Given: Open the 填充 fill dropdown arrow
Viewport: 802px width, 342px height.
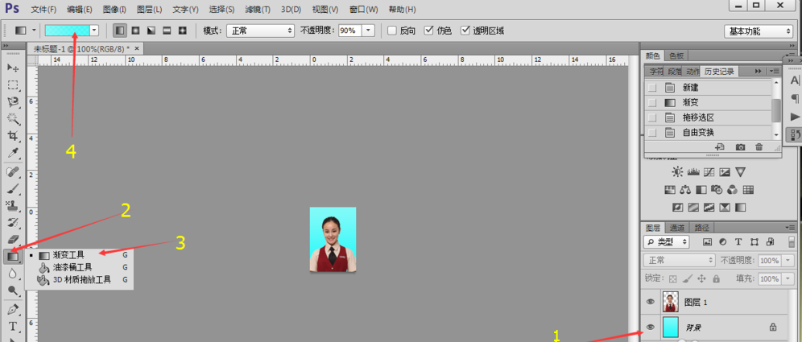Looking at the screenshot, I should [x=788, y=279].
